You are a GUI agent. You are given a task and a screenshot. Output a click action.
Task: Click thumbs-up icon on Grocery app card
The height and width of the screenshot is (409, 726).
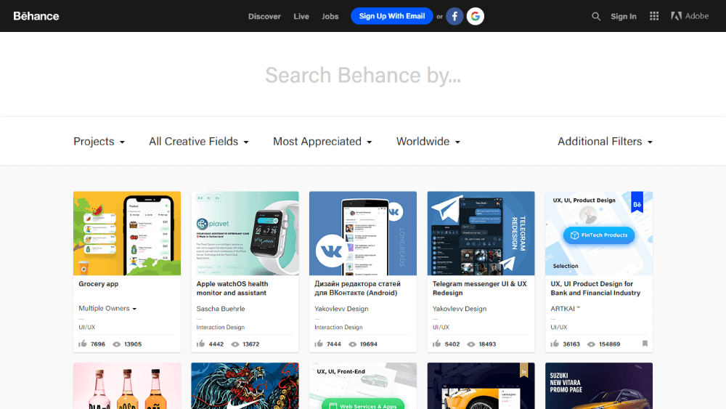pyautogui.click(x=83, y=344)
